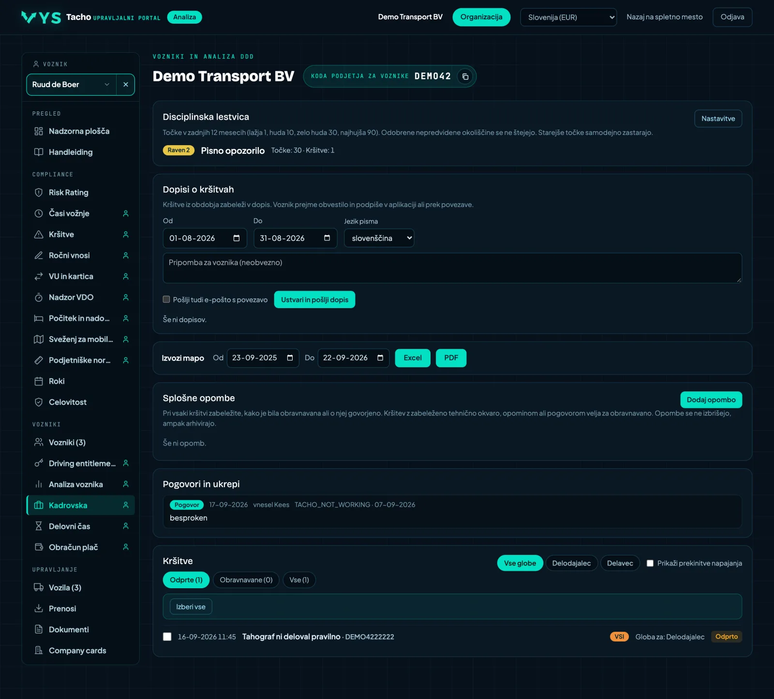The width and height of the screenshot is (774, 699).
Task: Click the Ustvari in pošlji dopis button
Action: (x=314, y=299)
